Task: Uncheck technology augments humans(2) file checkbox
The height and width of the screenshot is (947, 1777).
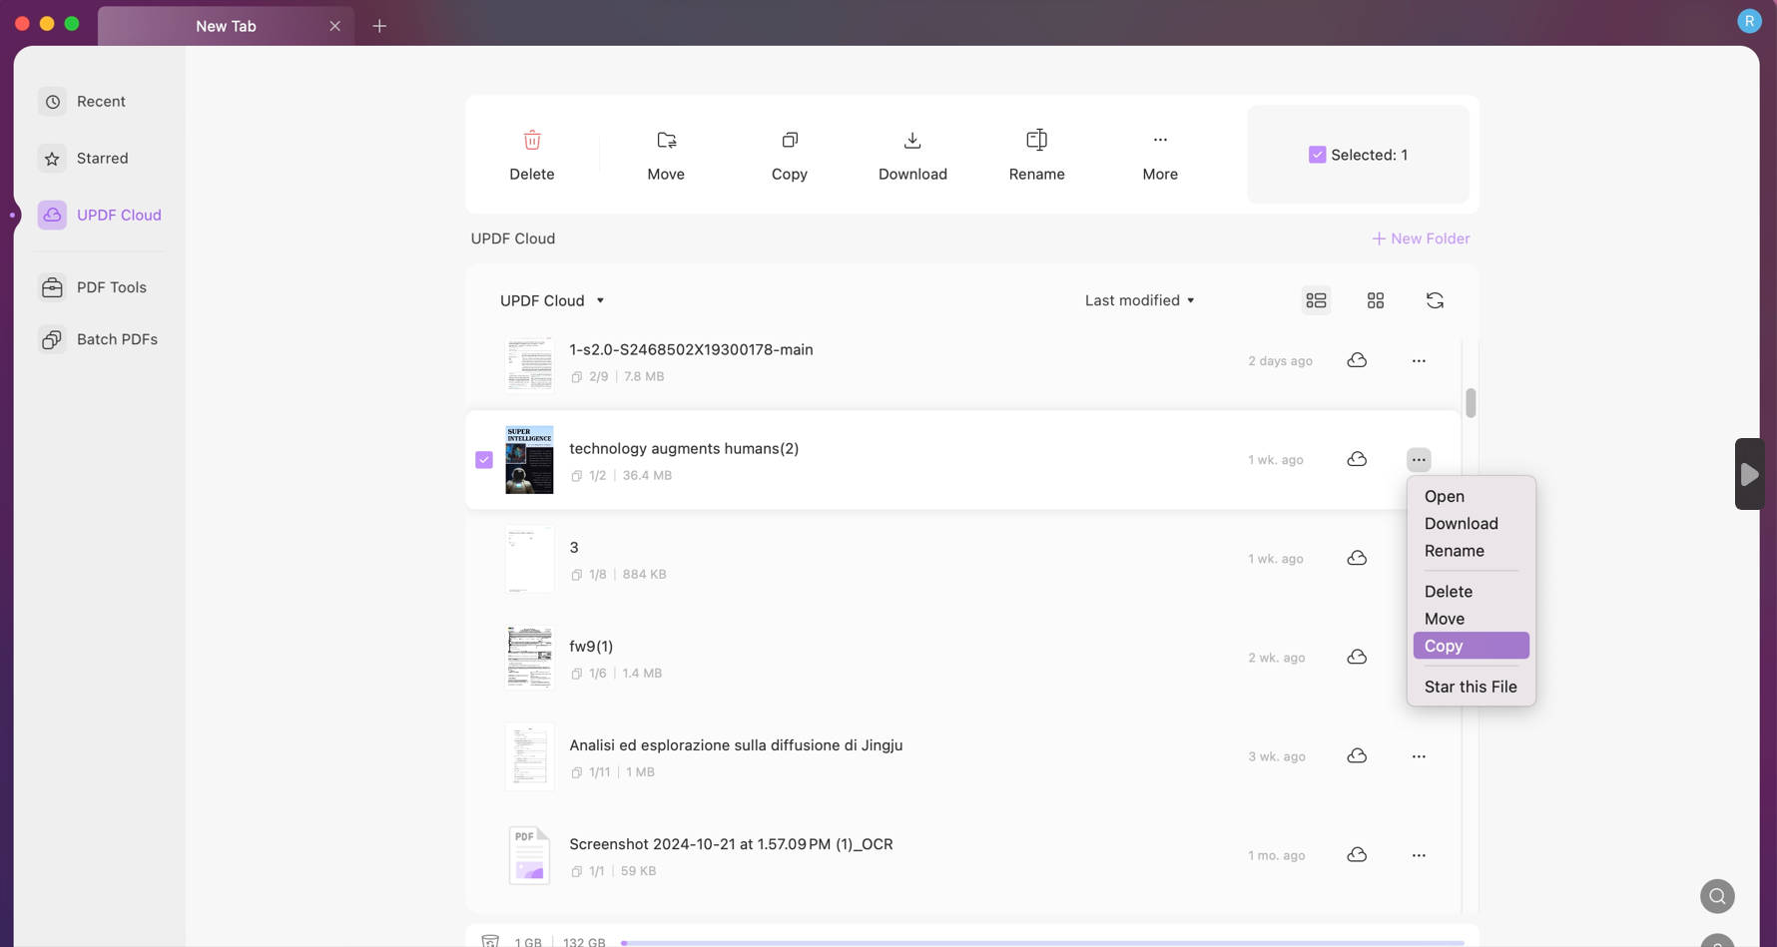Action: pyautogui.click(x=484, y=460)
